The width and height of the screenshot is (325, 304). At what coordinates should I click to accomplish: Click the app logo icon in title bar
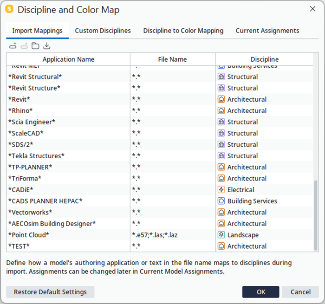point(9,9)
